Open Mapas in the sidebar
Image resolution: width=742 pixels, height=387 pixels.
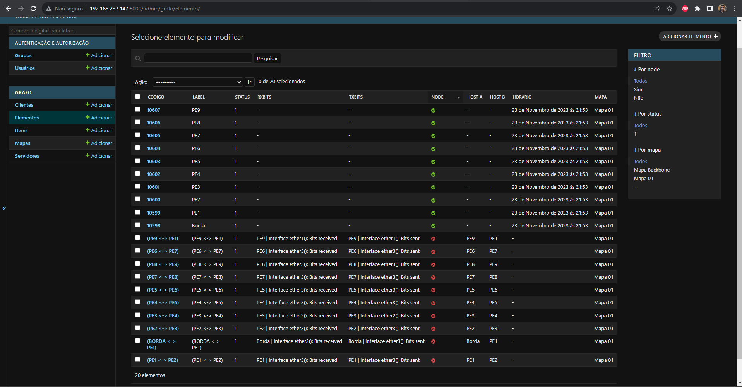point(22,143)
